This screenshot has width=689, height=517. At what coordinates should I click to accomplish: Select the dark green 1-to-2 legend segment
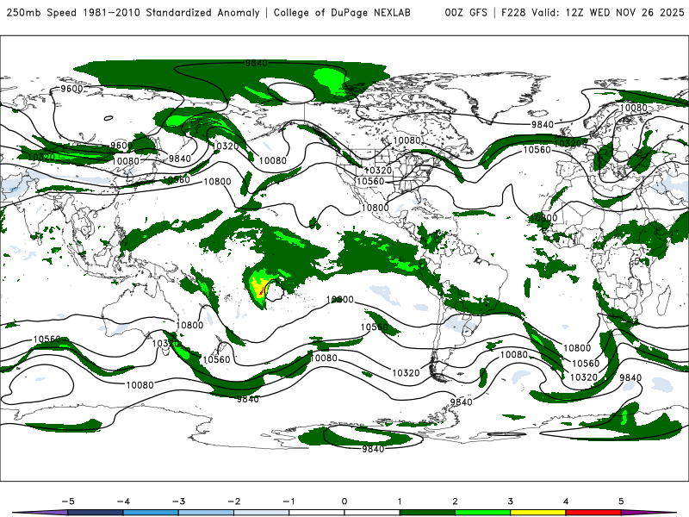point(427,513)
